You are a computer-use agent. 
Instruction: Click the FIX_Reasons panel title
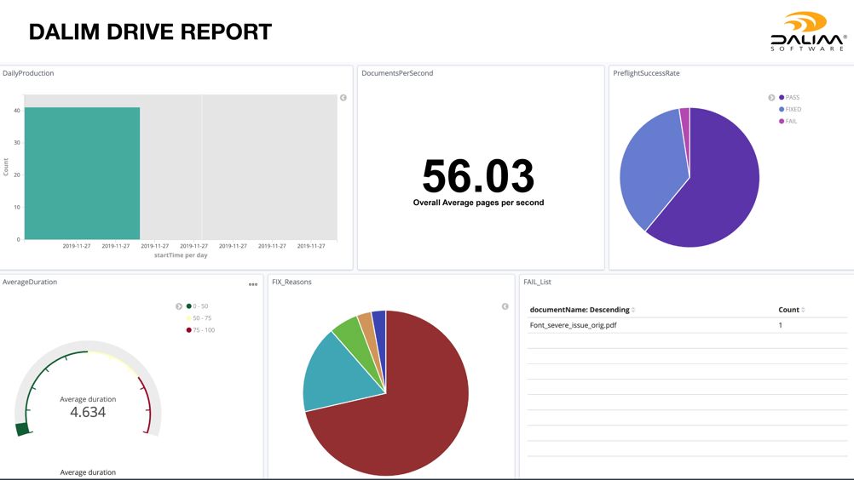(x=292, y=283)
